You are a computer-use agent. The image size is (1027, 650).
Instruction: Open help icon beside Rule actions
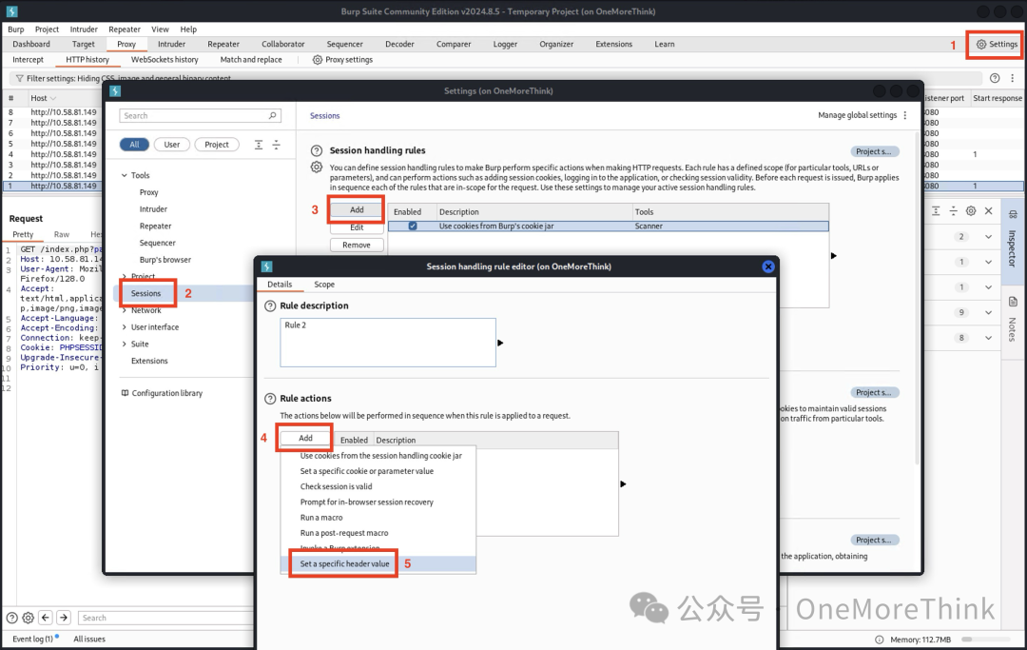(270, 399)
